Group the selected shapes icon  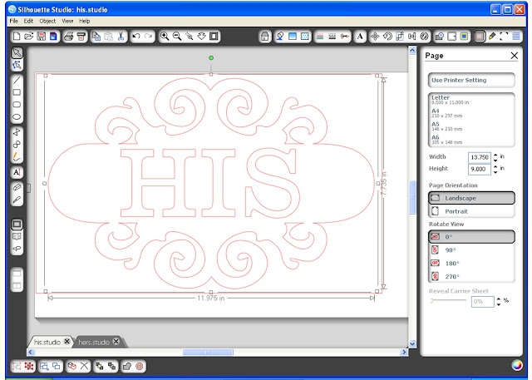pos(17,366)
